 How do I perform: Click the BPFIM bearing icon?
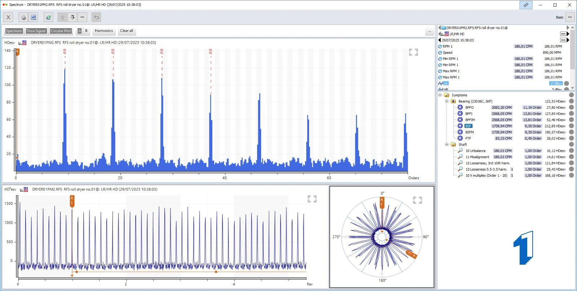pos(460,120)
